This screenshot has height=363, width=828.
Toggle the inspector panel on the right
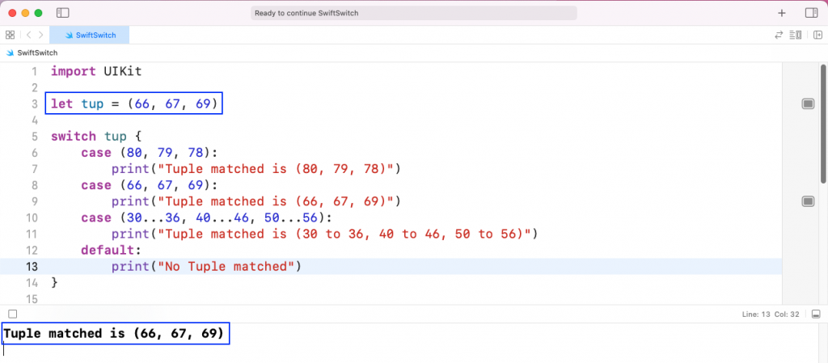click(811, 13)
